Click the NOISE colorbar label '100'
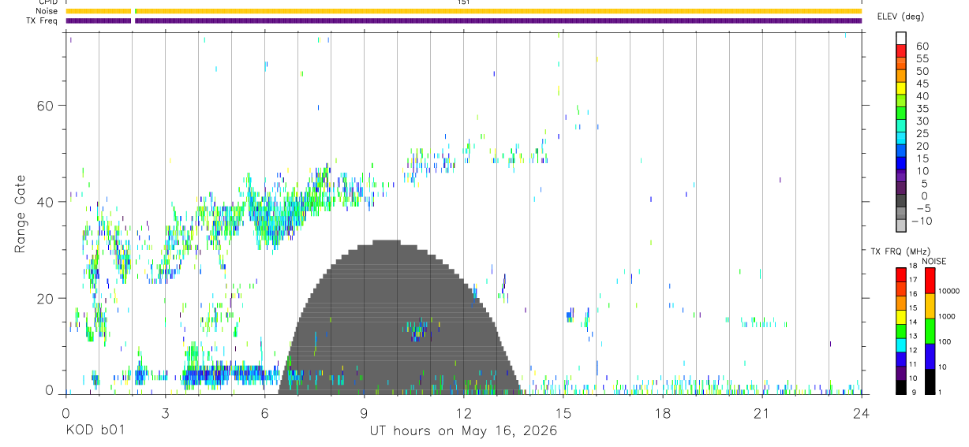Screen dimensions: 969x447 coord(944,342)
